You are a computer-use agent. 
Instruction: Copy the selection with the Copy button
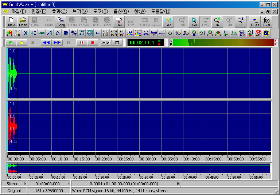(61, 22)
